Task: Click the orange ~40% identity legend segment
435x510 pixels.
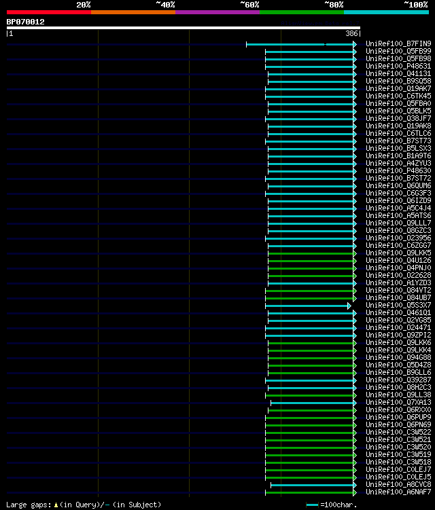Action: coord(133,12)
